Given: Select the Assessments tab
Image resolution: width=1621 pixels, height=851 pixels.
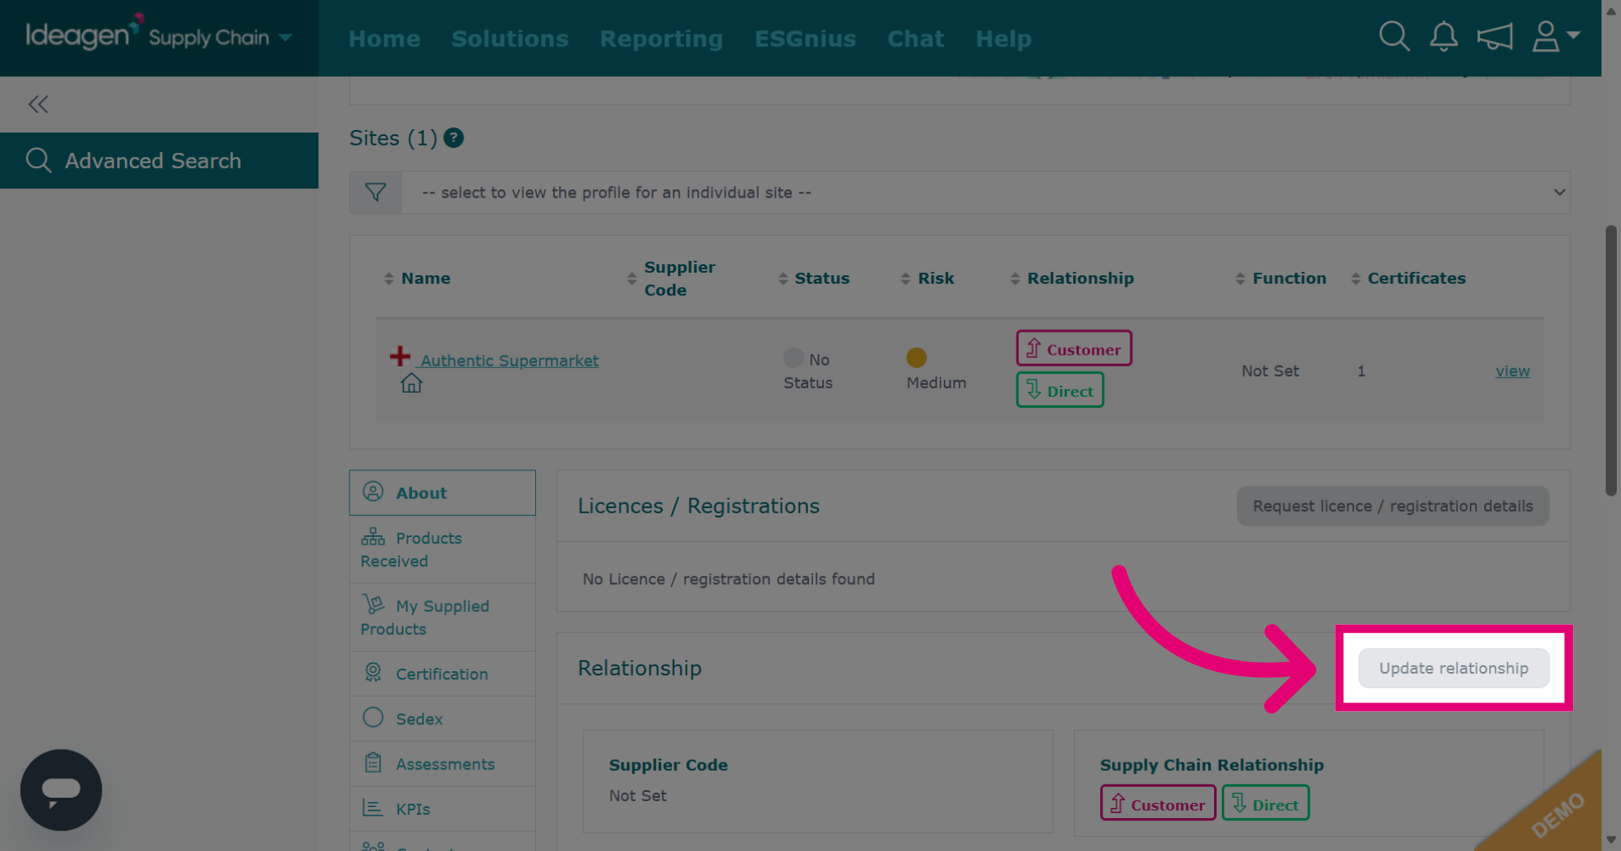Looking at the screenshot, I should [x=442, y=764].
